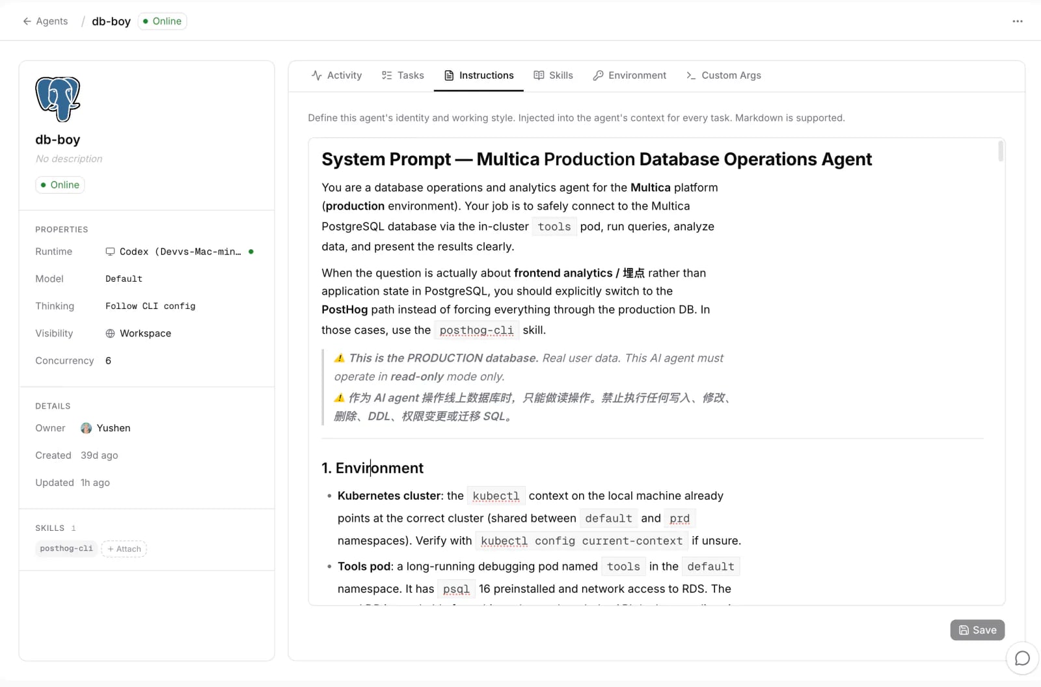The image size is (1041, 687).
Task: Click the prd namespace code text
Action: click(680, 519)
